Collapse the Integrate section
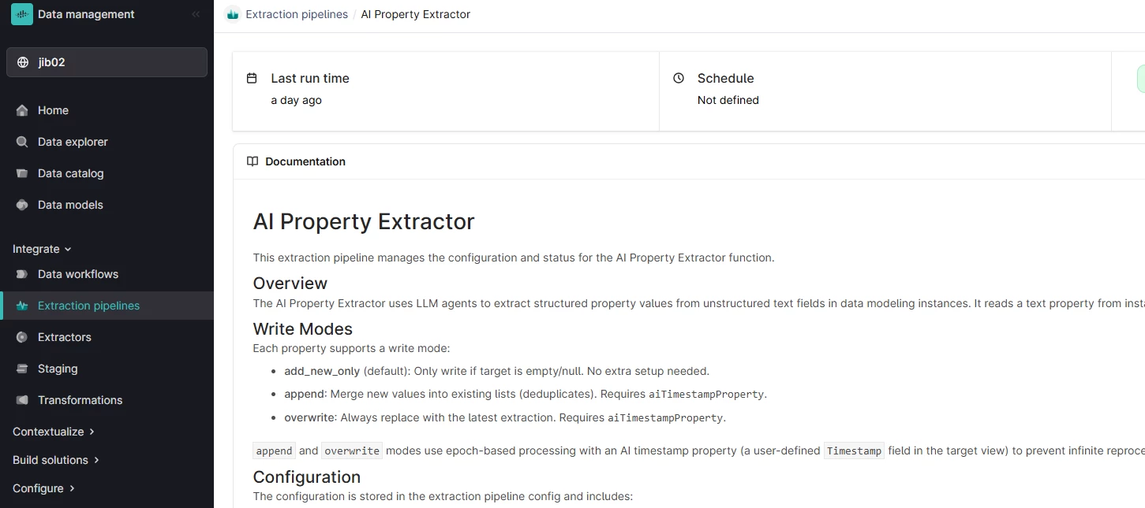This screenshot has height=508, width=1145. pos(42,249)
